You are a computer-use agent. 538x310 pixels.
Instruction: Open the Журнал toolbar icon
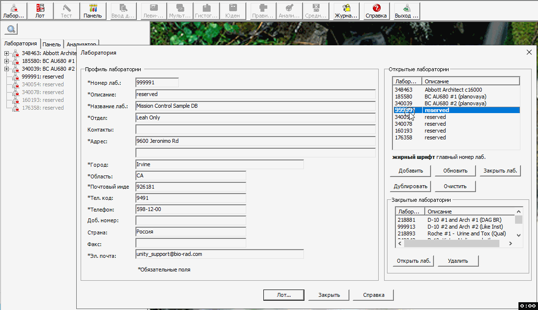(x=346, y=11)
